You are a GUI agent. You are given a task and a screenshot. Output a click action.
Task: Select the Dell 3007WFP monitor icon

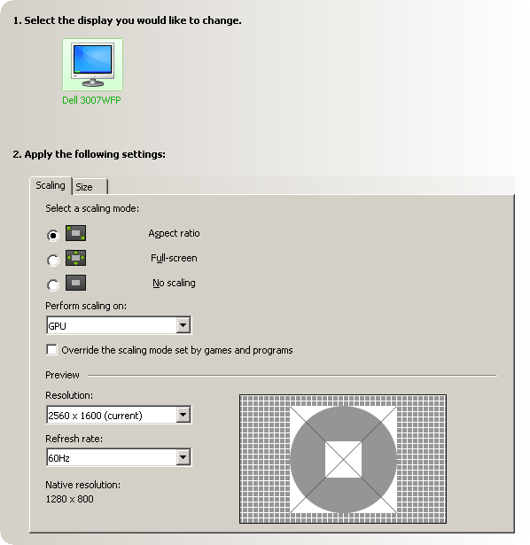[x=92, y=65]
